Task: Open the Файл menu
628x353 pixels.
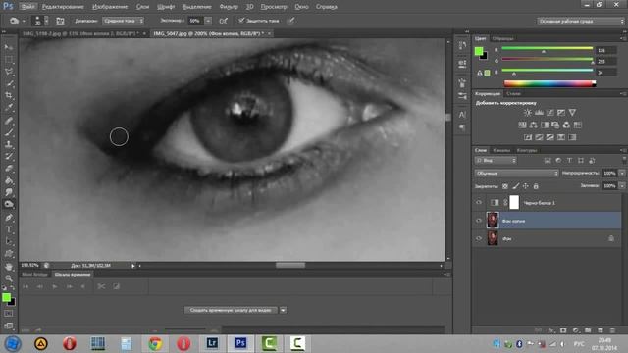Action: [27, 7]
